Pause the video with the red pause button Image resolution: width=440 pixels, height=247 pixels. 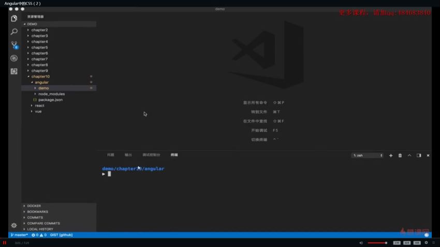(x=5, y=242)
